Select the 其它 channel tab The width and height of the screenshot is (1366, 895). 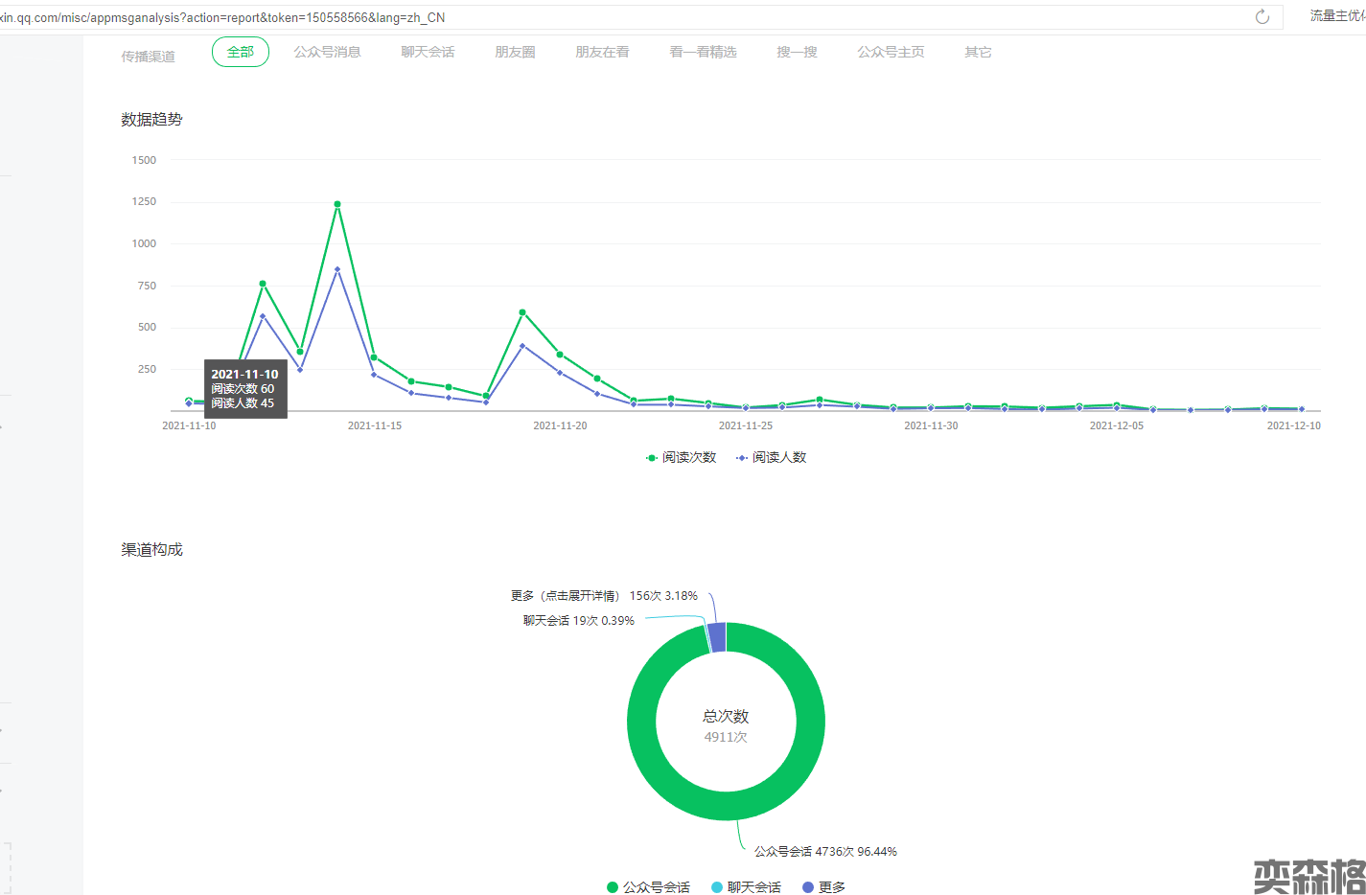[978, 52]
